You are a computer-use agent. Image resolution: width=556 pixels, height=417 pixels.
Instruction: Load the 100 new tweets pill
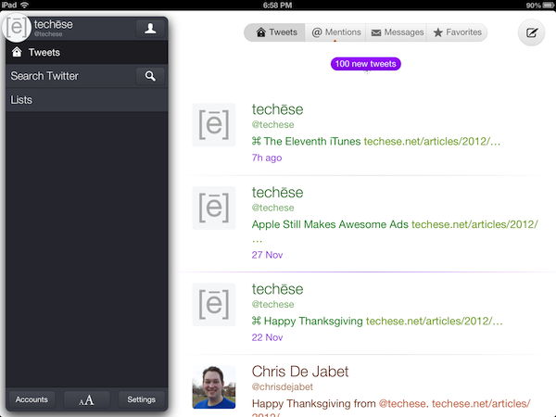coord(366,64)
